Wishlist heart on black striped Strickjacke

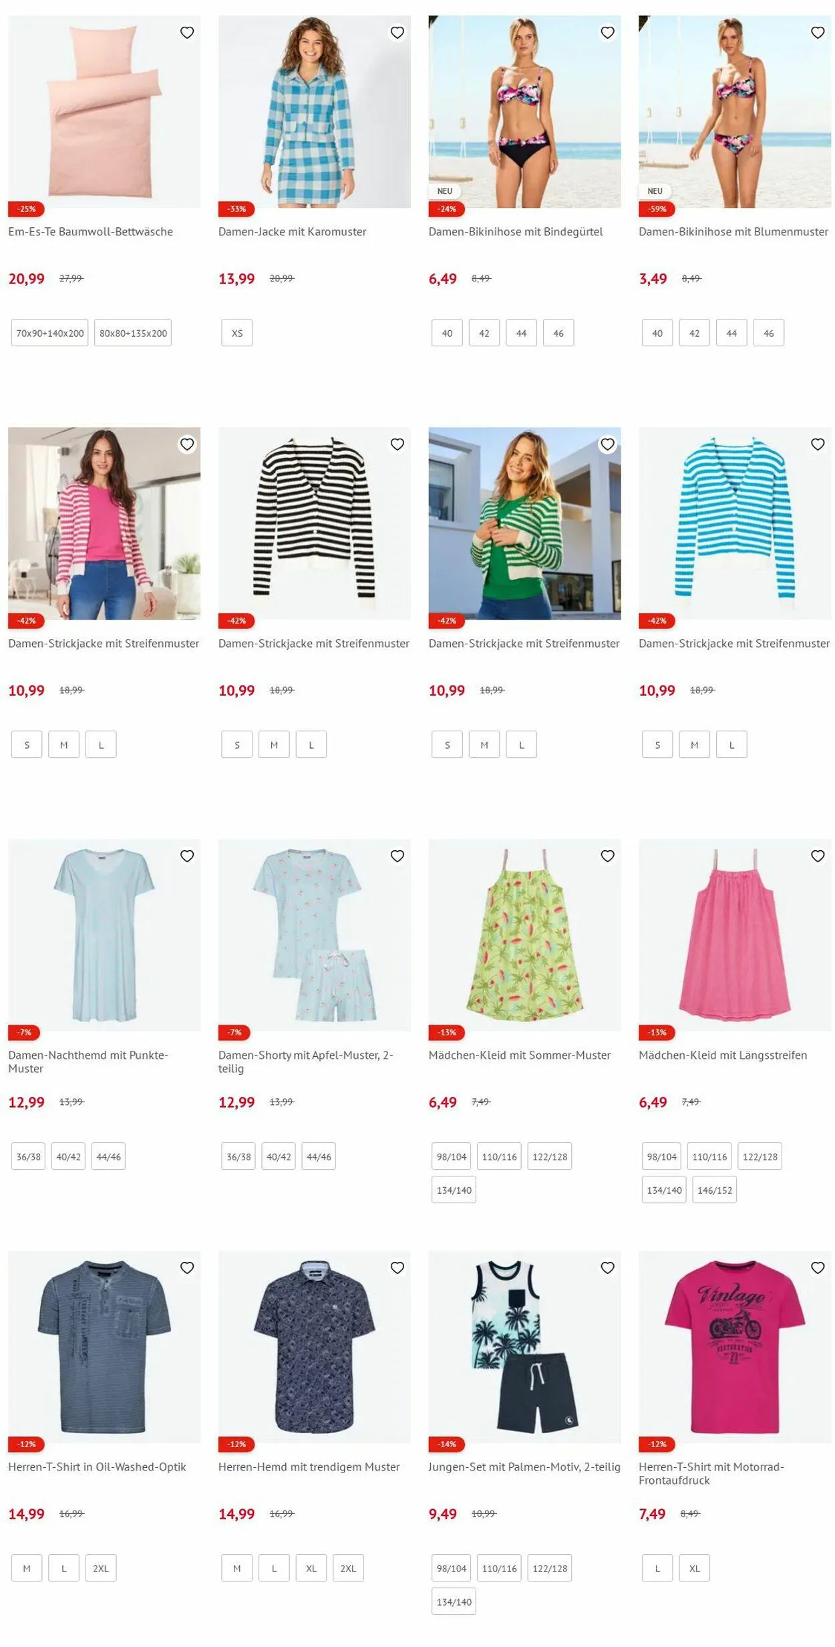tap(397, 445)
